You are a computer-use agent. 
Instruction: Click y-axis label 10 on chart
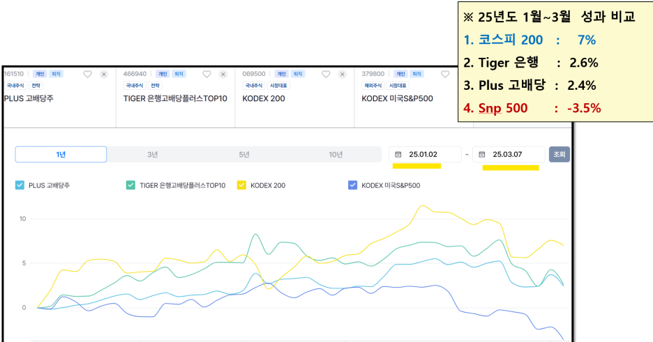(x=22, y=219)
